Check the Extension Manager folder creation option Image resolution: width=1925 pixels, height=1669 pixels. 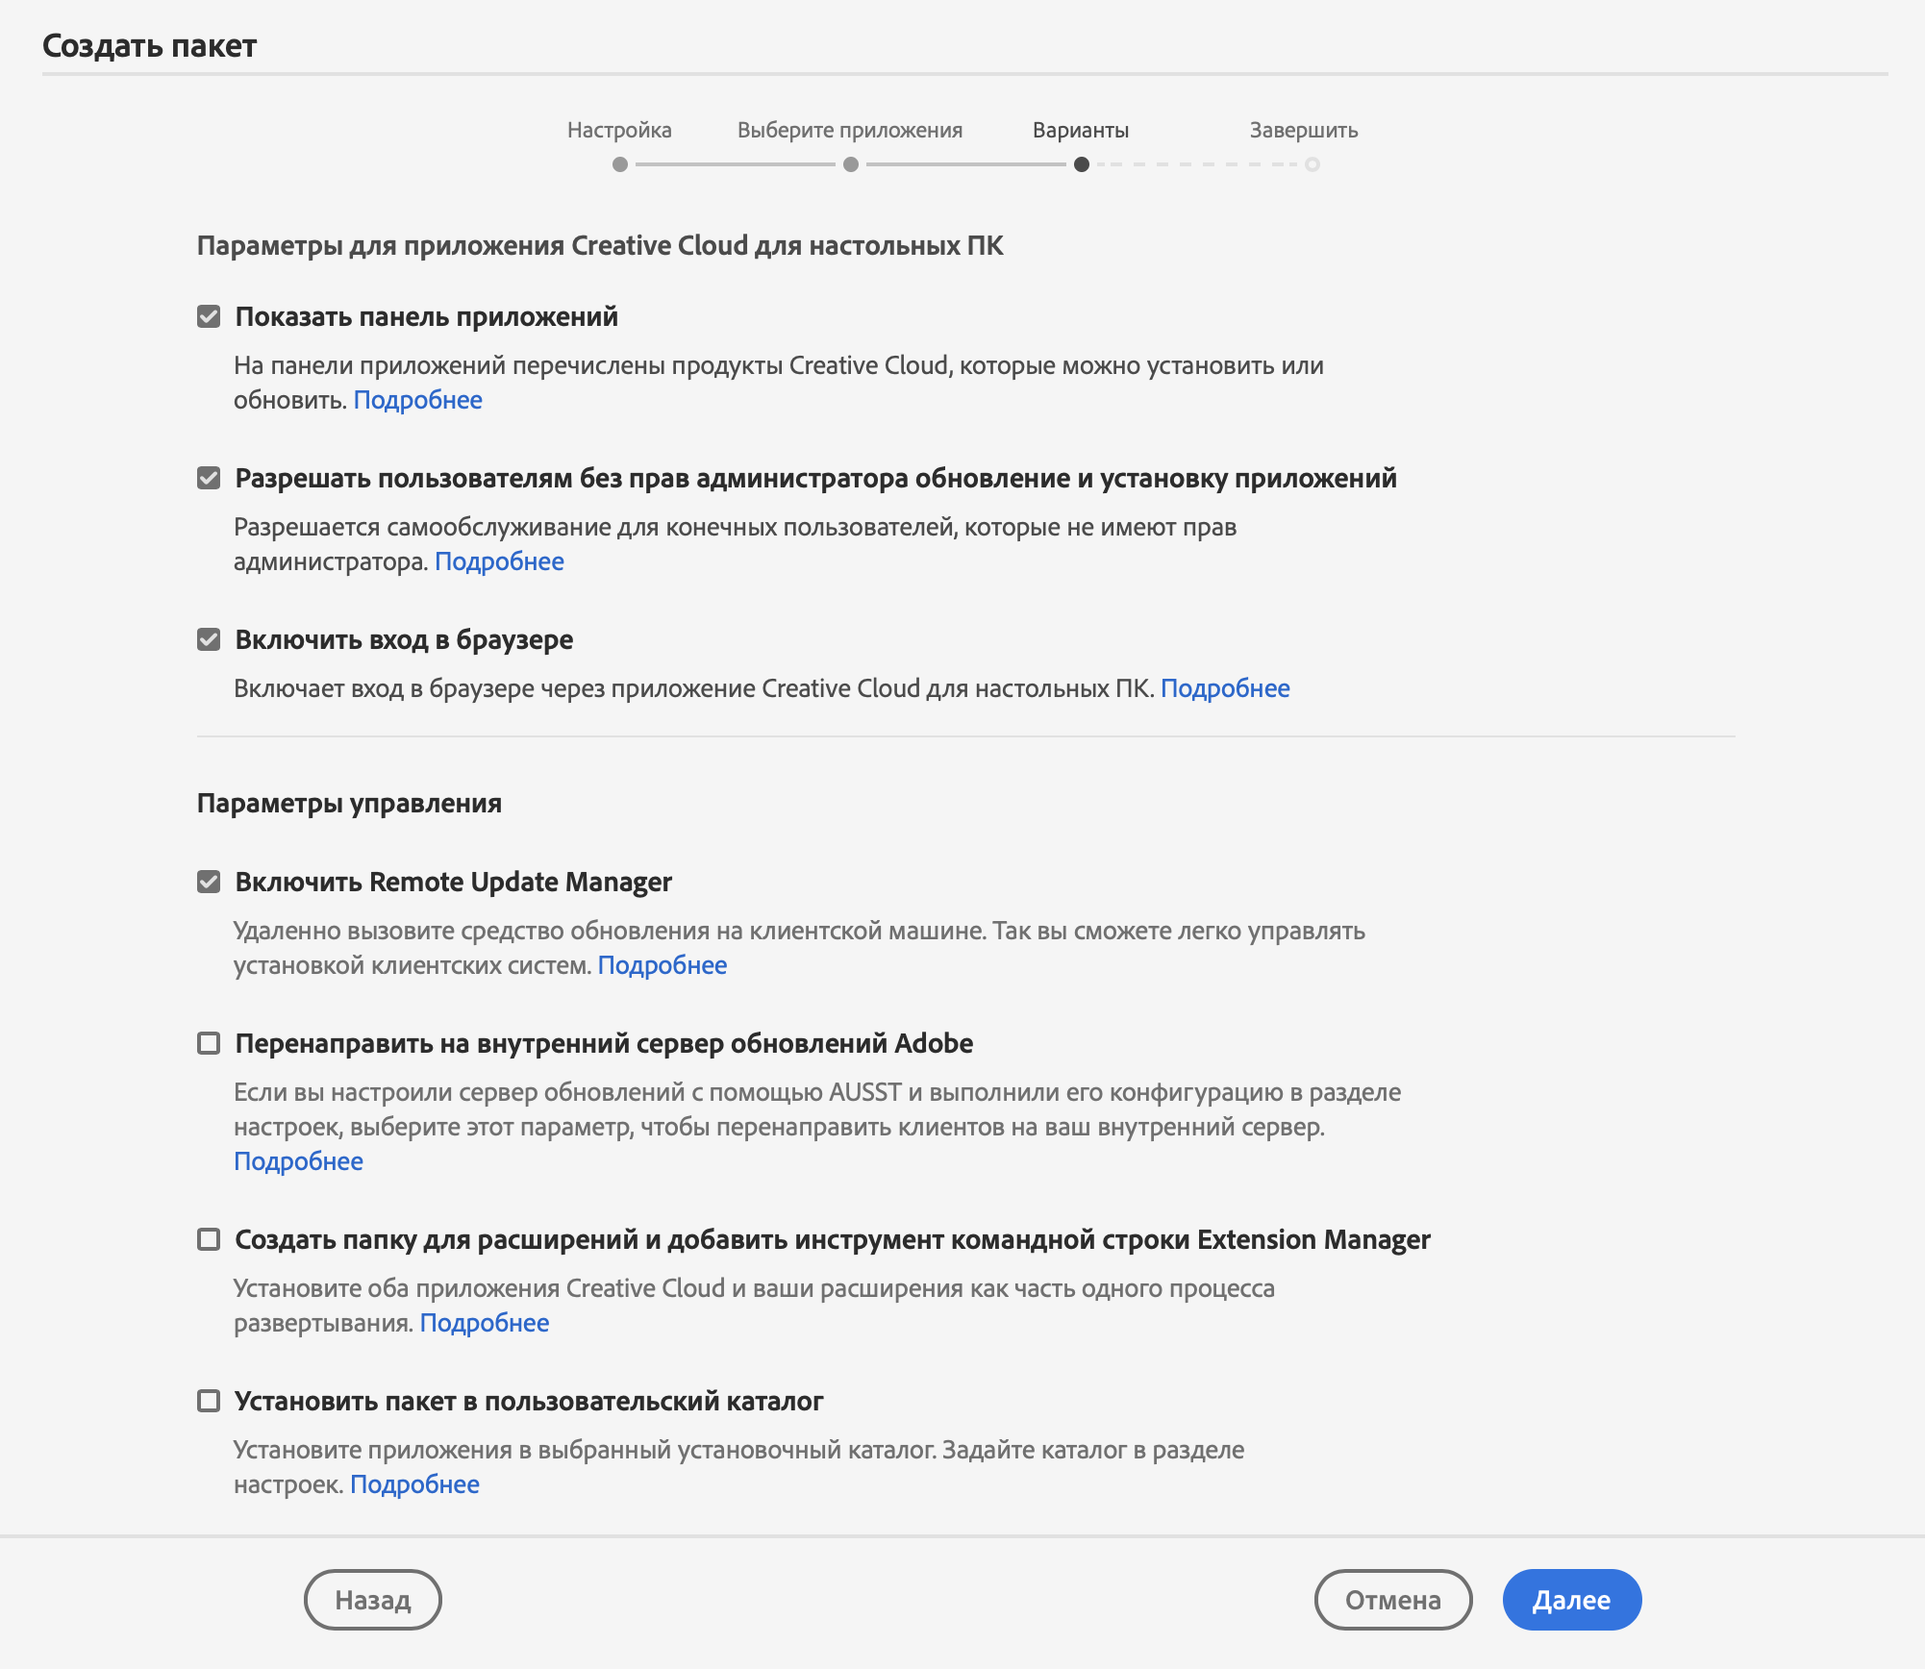tap(209, 1240)
